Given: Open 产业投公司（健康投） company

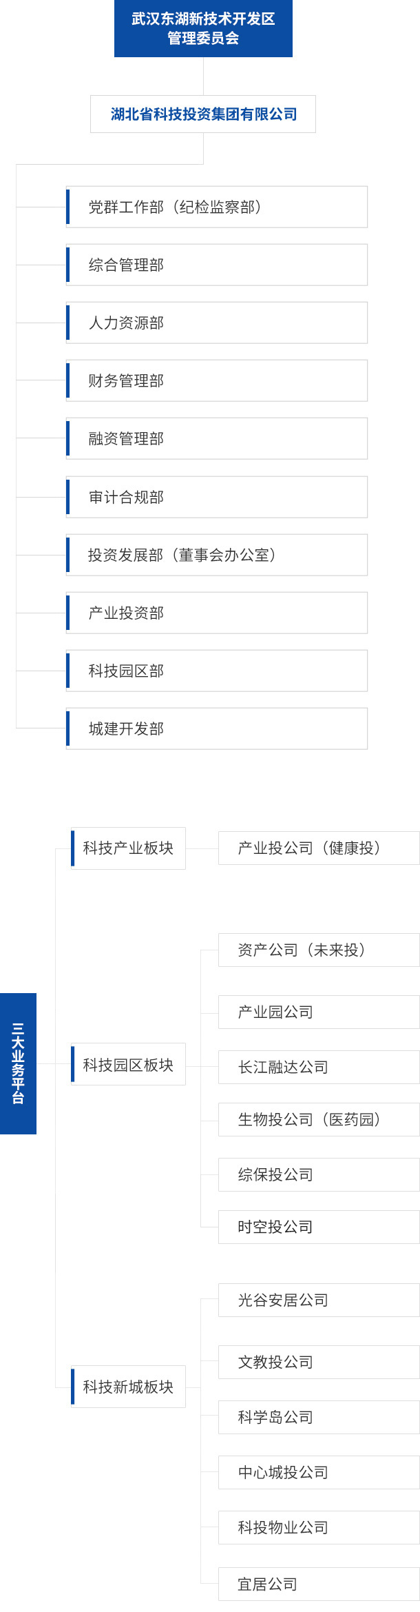Looking at the screenshot, I should pos(318,848).
